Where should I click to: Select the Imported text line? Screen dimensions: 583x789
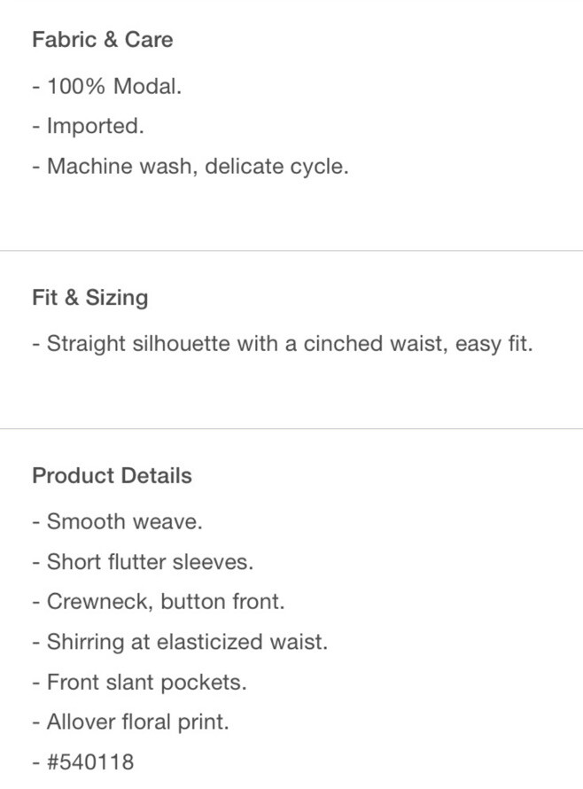[88, 126]
